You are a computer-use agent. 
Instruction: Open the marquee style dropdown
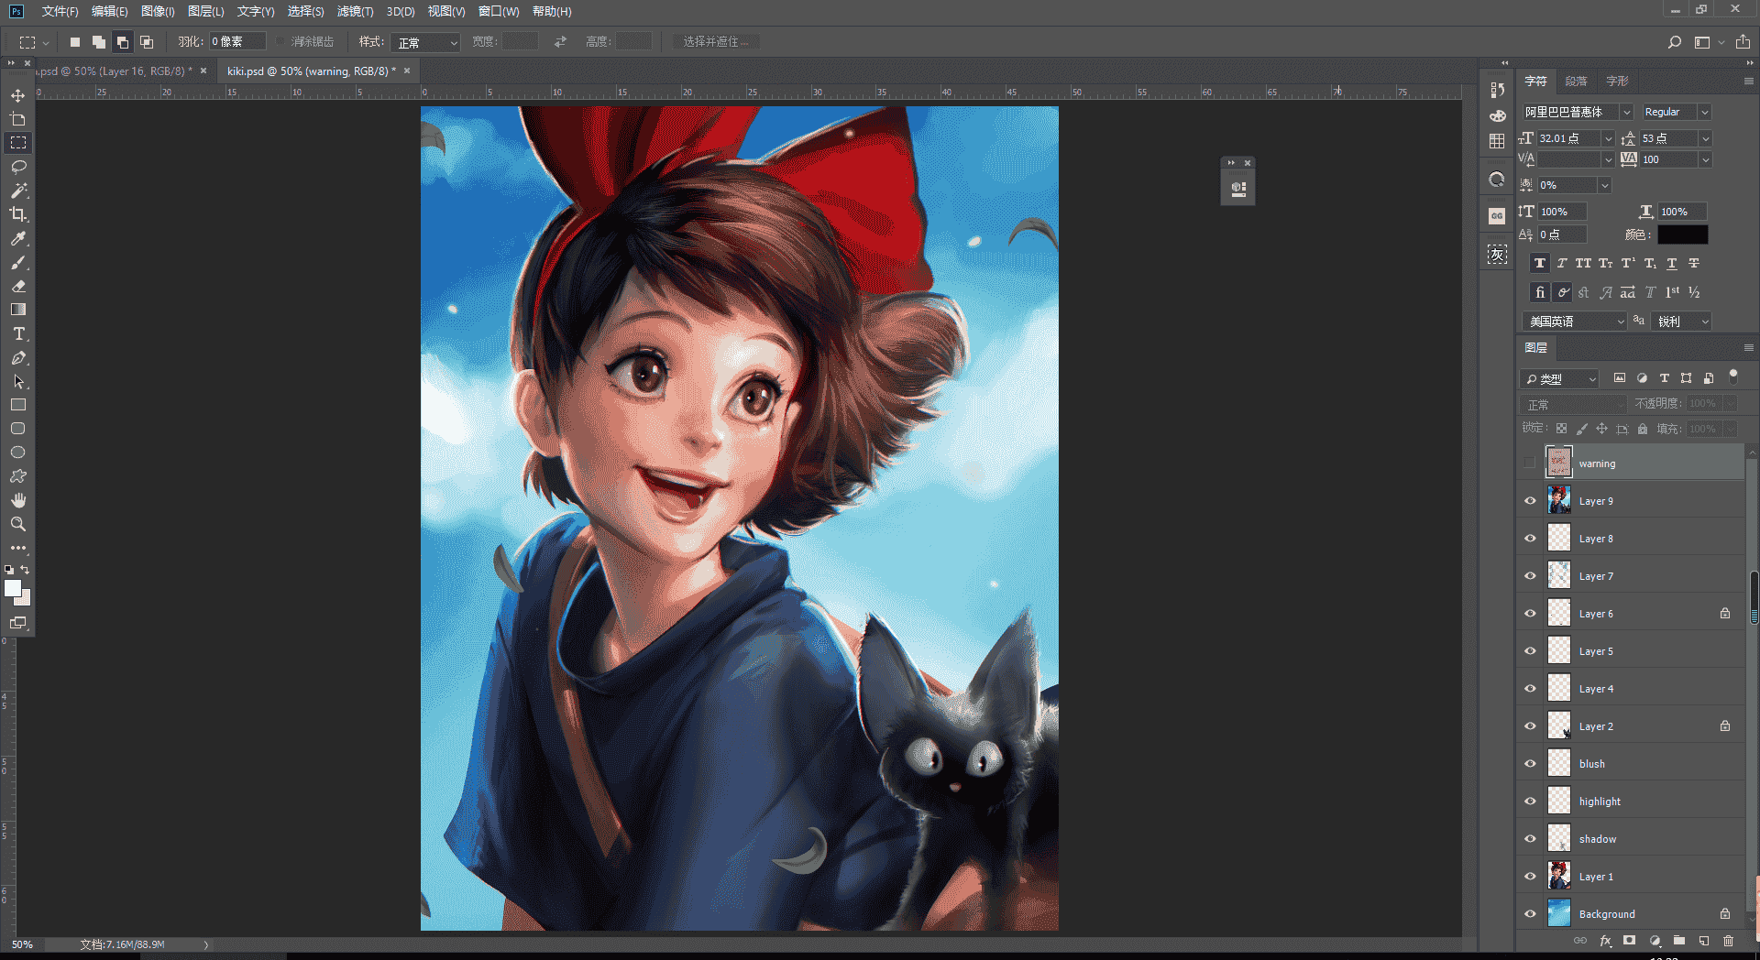point(425,42)
